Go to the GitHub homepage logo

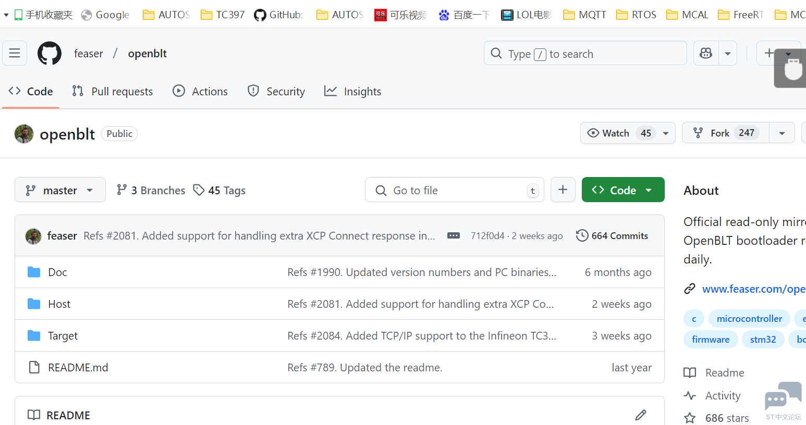(50, 53)
